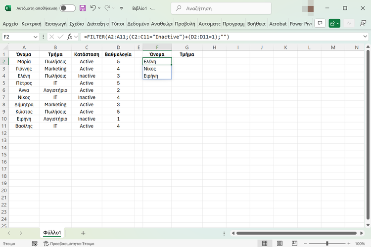Click the Inactive cell in row 10
Screen dimensions: 371x247
(87, 119)
